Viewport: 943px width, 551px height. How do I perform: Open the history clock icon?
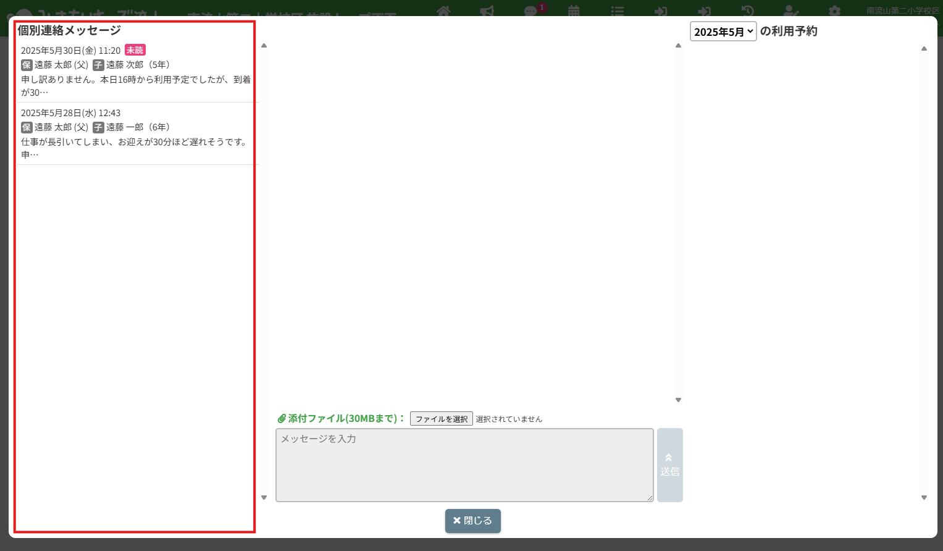point(748,11)
